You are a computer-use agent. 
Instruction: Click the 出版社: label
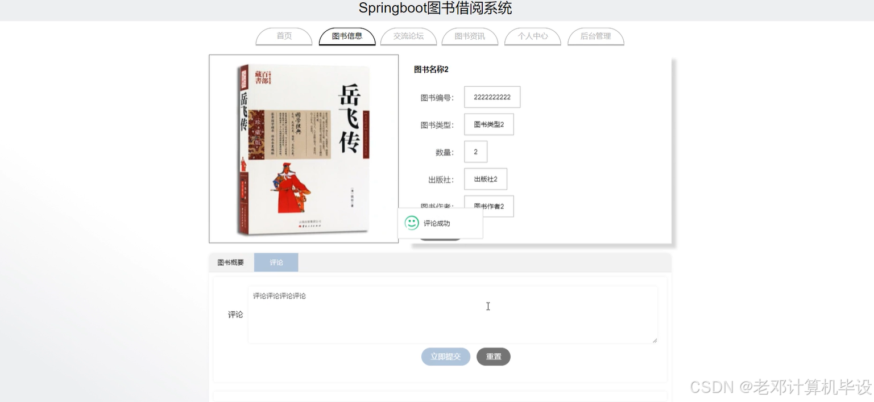pyautogui.click(x=441, y=179)
